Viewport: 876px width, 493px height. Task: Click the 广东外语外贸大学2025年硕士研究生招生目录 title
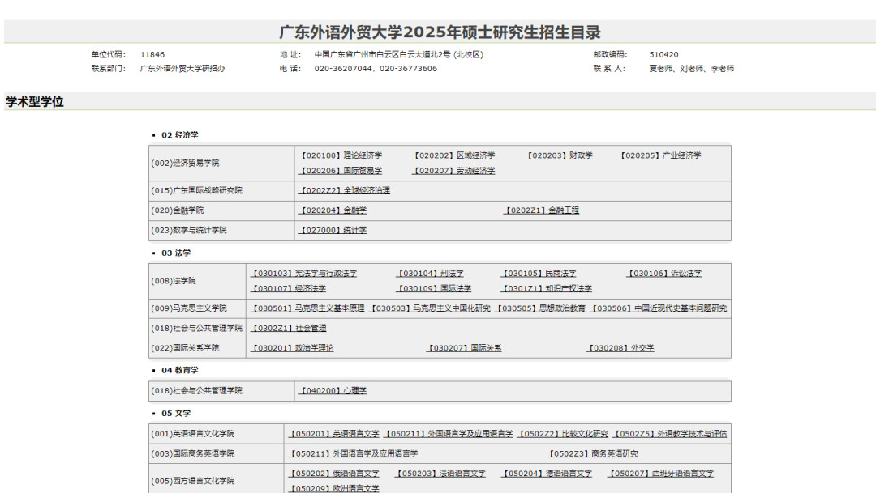(x=440, y=32)
